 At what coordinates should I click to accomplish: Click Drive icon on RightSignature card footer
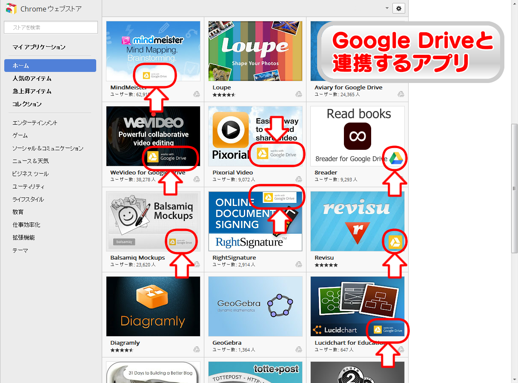(299, 264)
